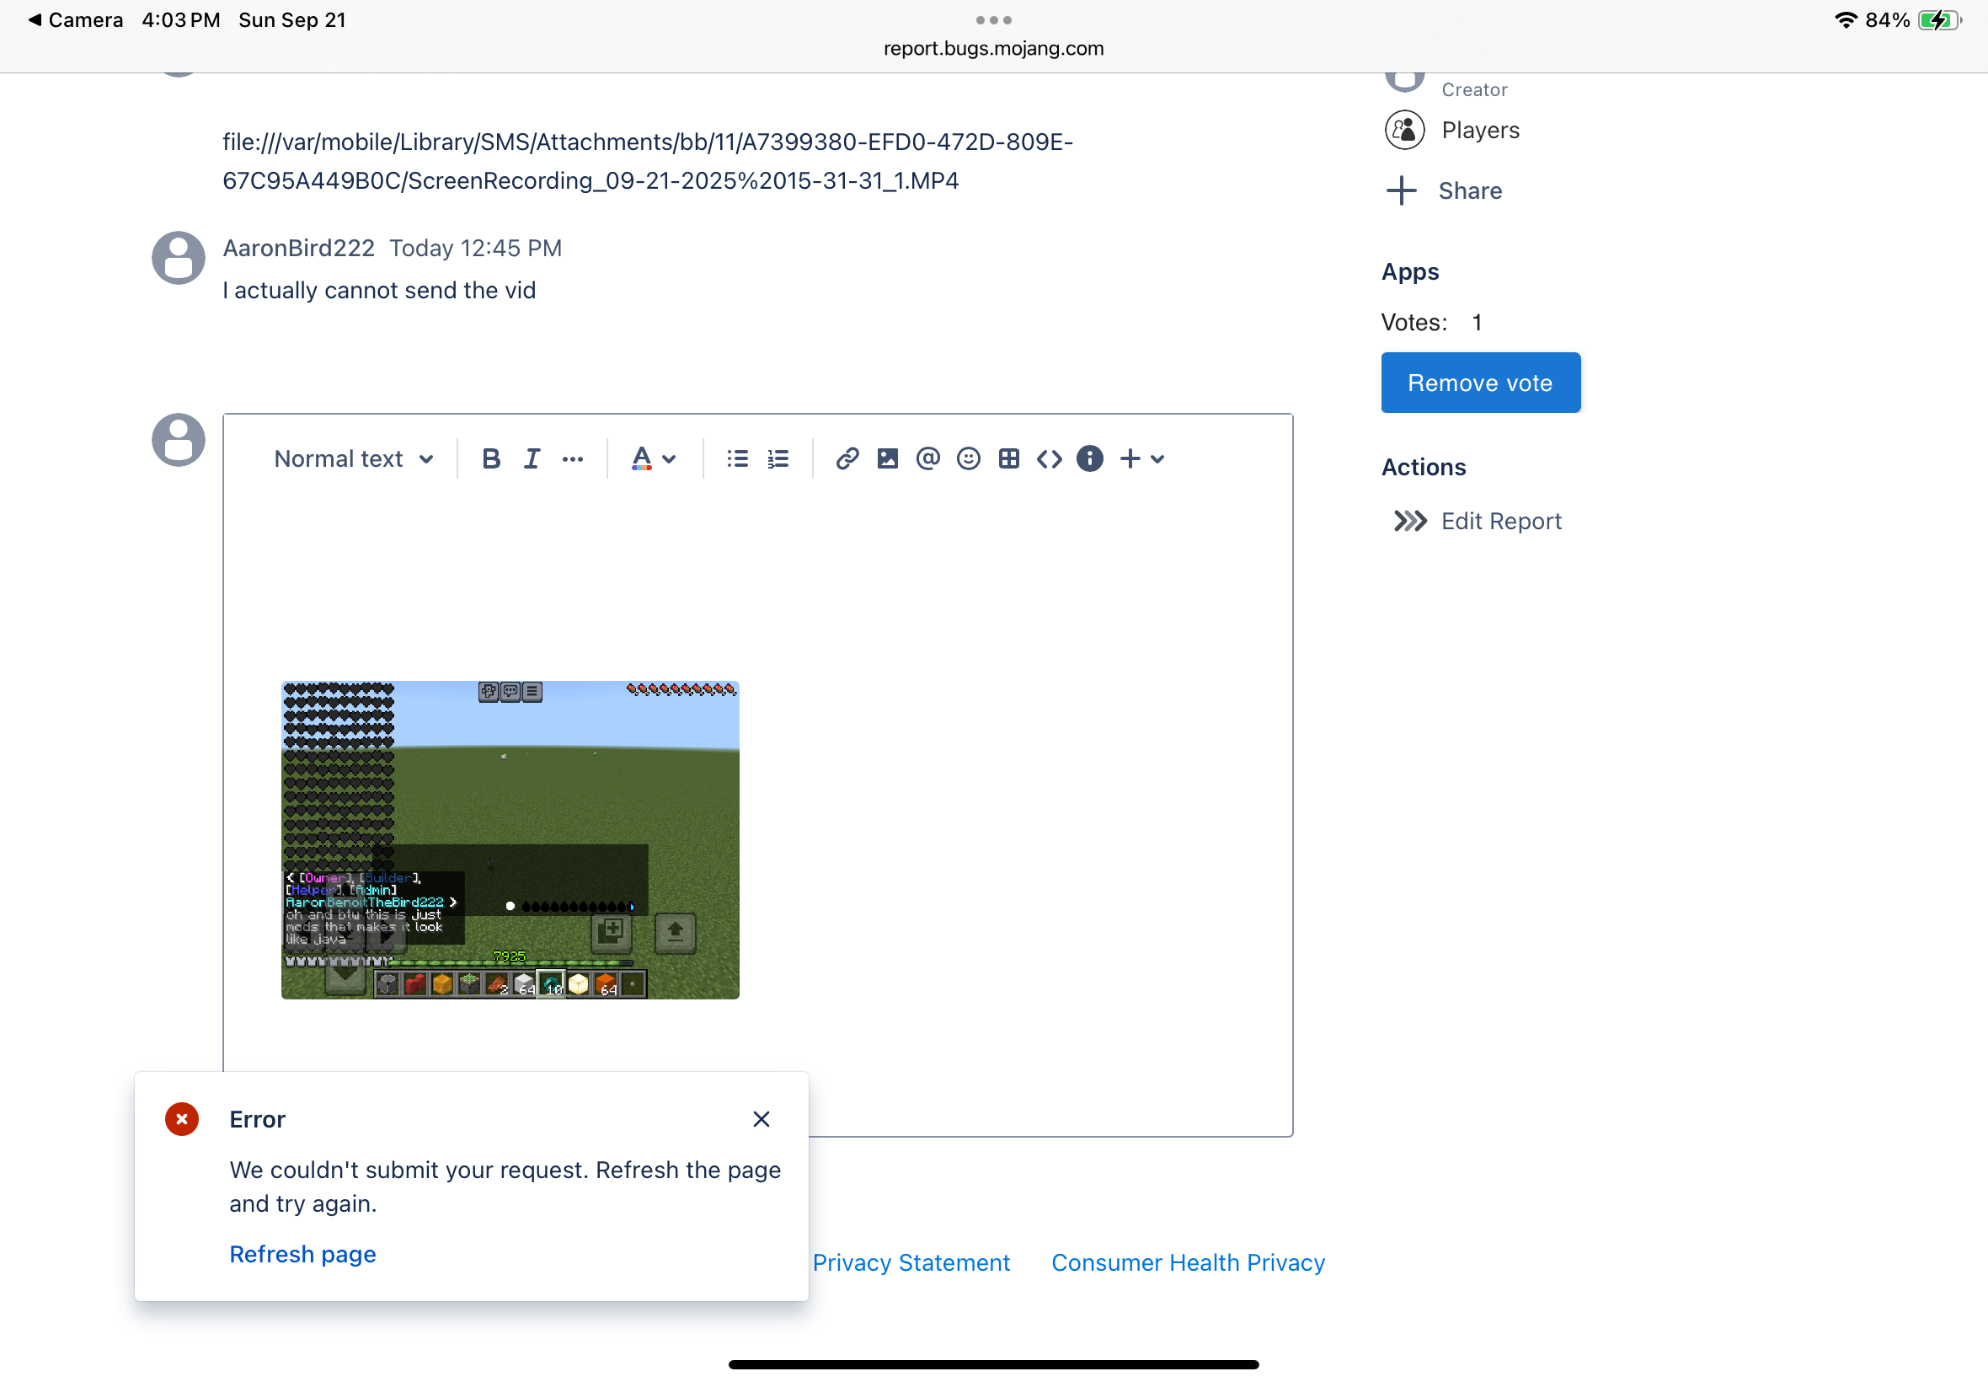Click Remove vote button
Viewport: 1988px width, 1382px height.
[x=1480, y=383]
